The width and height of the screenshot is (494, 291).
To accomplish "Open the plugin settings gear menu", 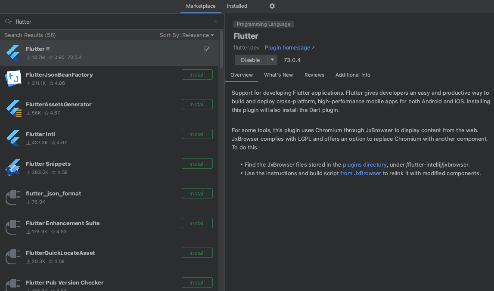I will click(x=272, y=6).
